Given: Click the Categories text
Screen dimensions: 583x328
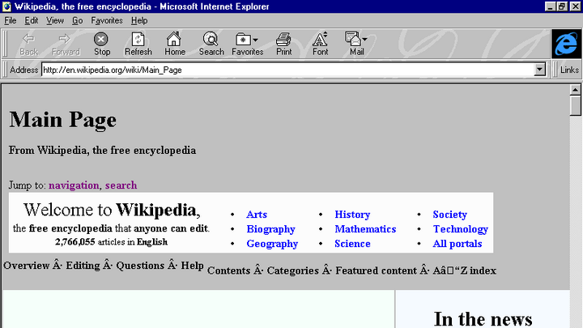Looking at the screenshot, I should [x=292, y=270].
